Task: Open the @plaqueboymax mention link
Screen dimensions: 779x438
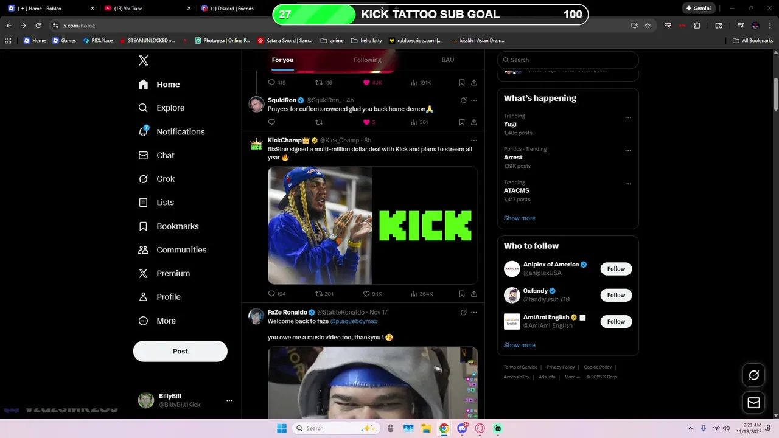Action: point(354,321)
